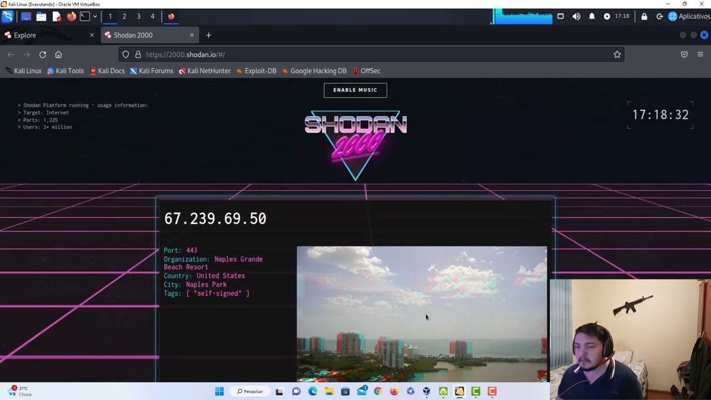Open notifications bell in Kali panel
This screenshot has height=400, width=711.
point(592,17)
